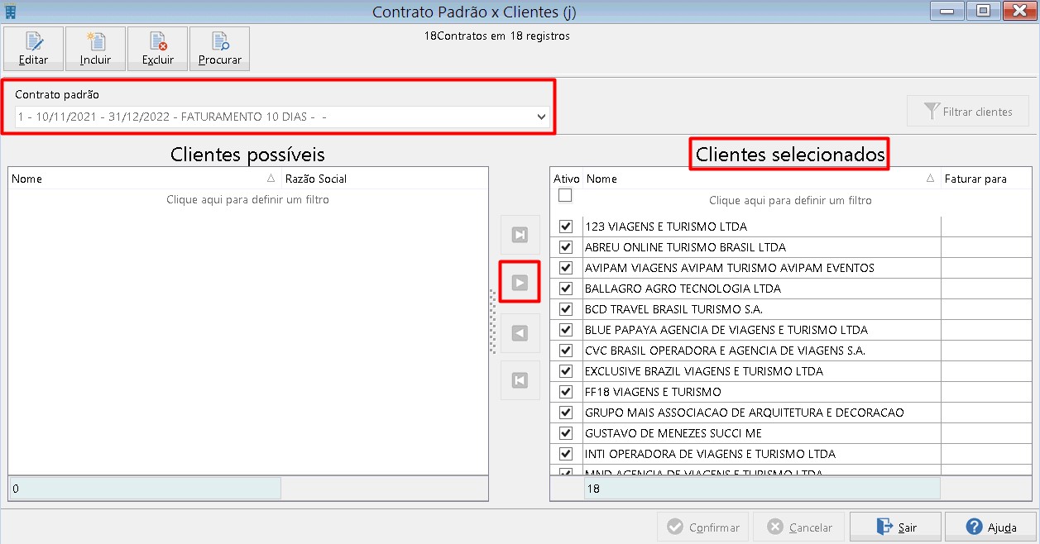Click the move-all-right arrow button

tap(520, 235)
